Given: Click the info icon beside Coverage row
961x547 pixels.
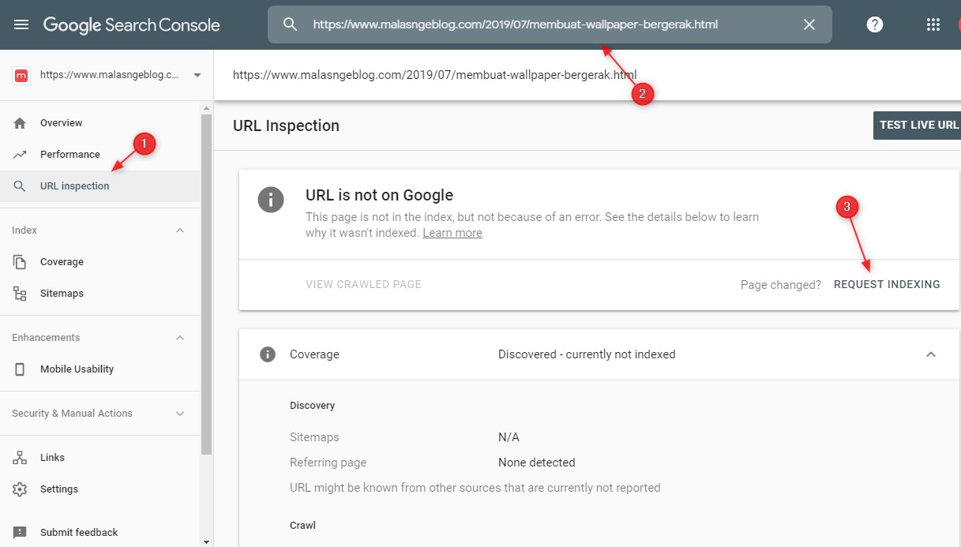Looking at the screenshot, I should (x=268, y=354).
